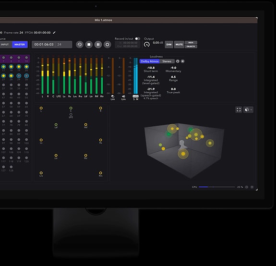Viewport: 276px width, 266px height.
Task: Click the OBJECTS button
Action: coord(191,47)
